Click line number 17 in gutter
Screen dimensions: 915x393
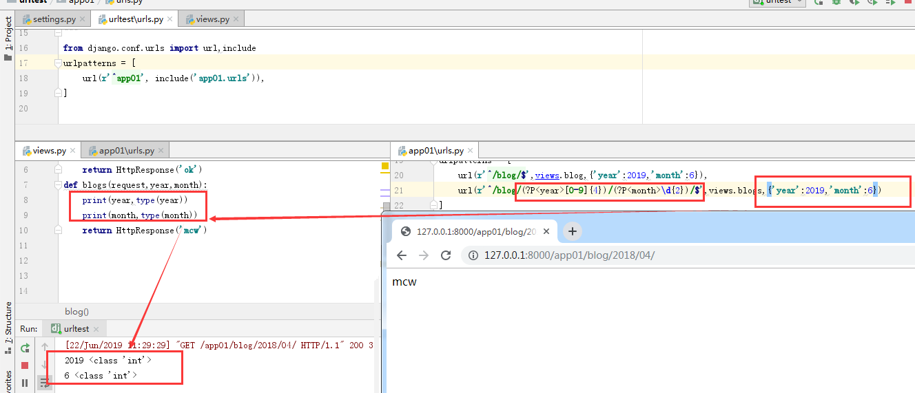[x=23, y=63]
